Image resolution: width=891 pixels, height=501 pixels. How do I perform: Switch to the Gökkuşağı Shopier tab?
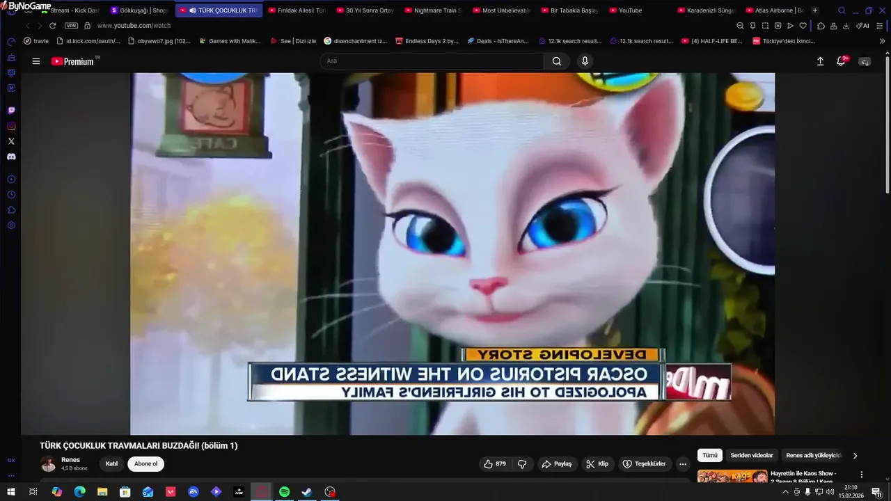click(139, 10)
